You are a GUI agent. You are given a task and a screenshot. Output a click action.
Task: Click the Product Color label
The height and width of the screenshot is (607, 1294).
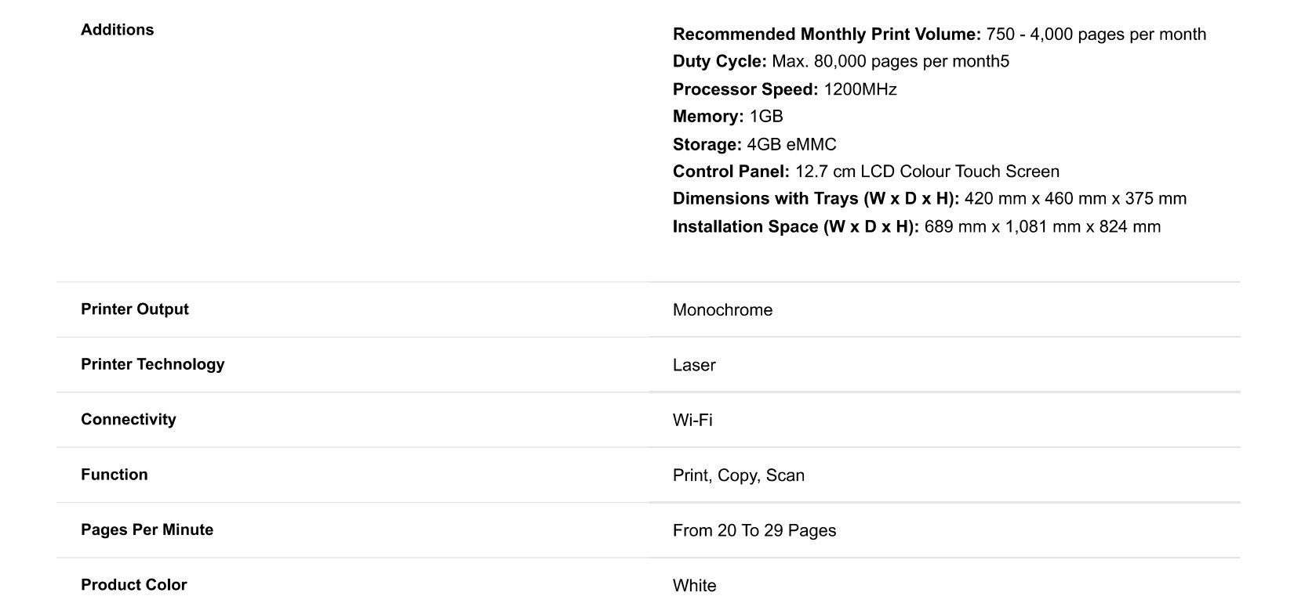coord(133,585)
